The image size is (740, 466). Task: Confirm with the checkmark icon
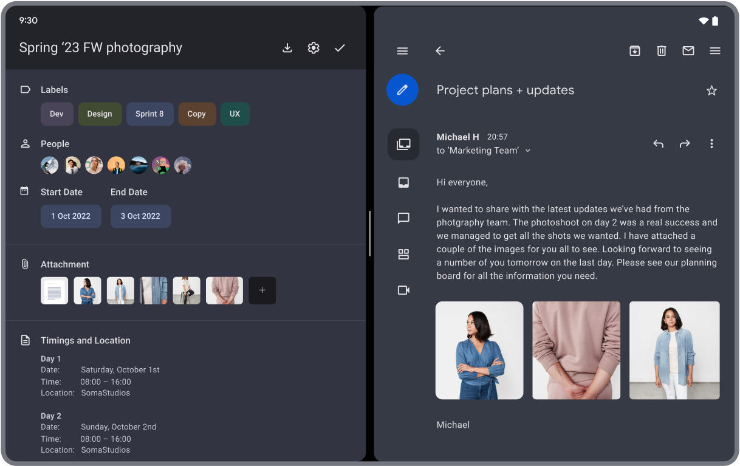tap(340, 48)
